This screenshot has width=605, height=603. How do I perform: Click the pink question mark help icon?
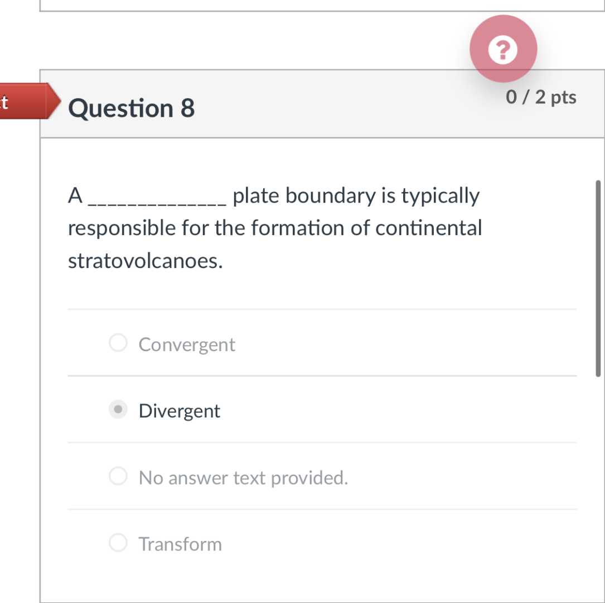click(x=503, y=49)
